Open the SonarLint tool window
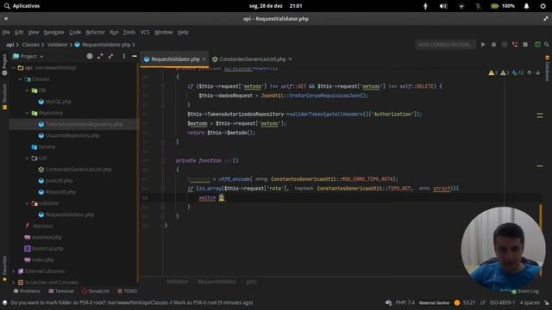The width and height of the screenshot is (552, 310). tap(96, 291)
